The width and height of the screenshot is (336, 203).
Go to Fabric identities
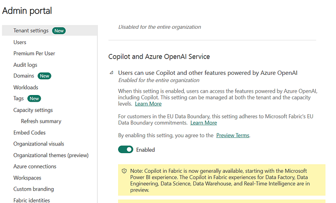tap(32, 200)
